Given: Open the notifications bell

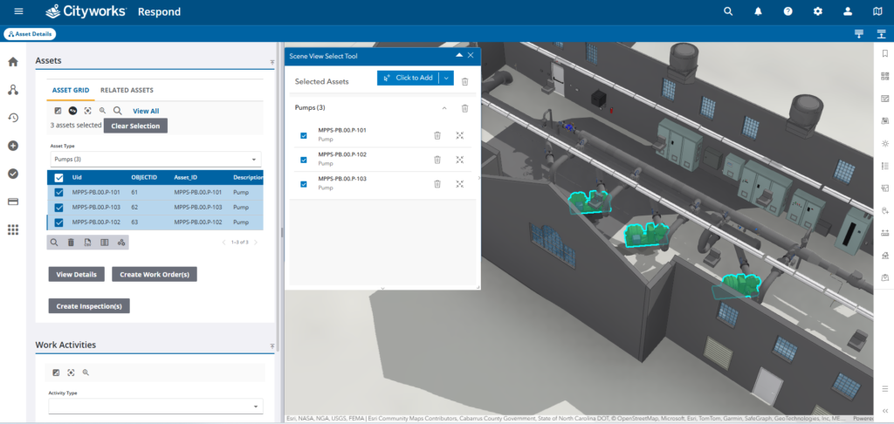Looking at the screenshot, I should (758, 11).
